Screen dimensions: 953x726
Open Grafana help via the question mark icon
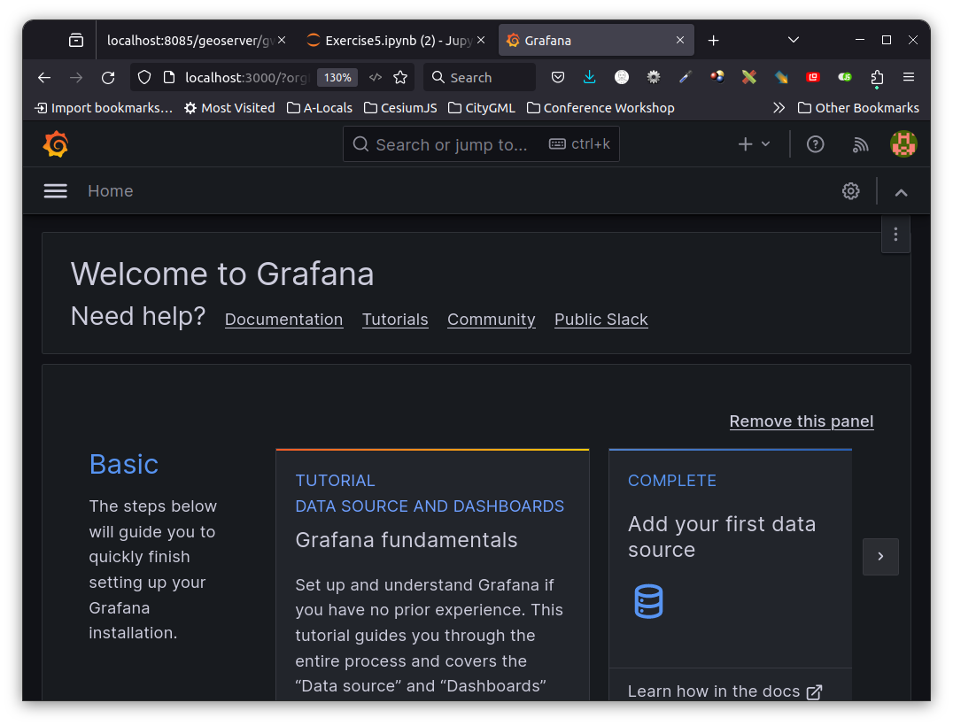tap(815, 143)
